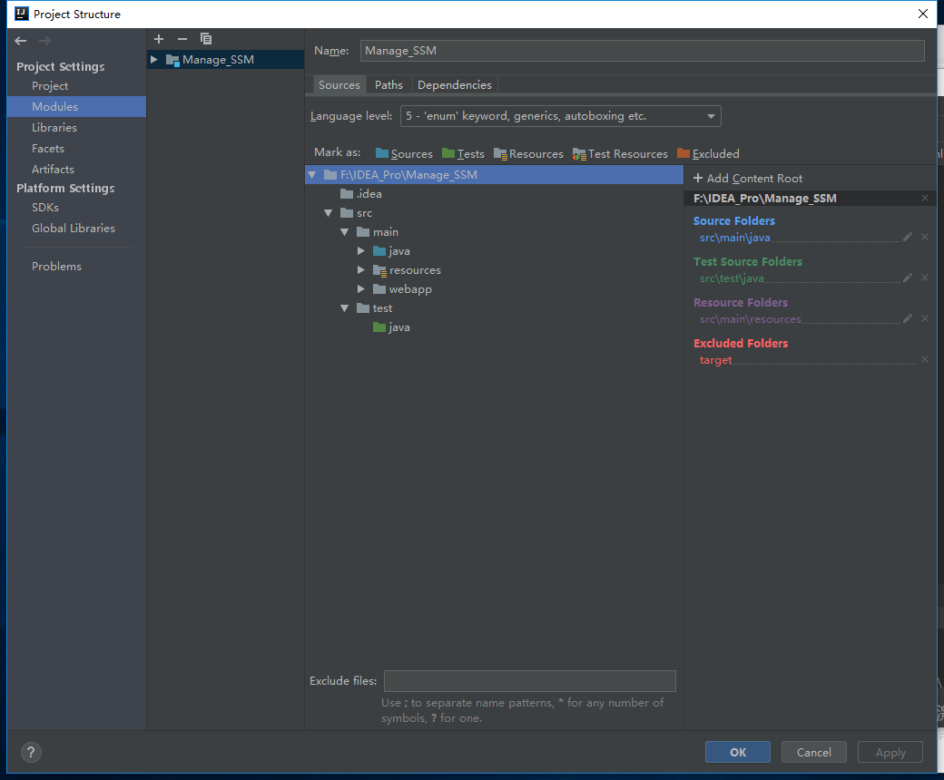This screenshot has width=944, height=780.
Task: Mark folder as Excluded
Action: (x=708, y=154)
